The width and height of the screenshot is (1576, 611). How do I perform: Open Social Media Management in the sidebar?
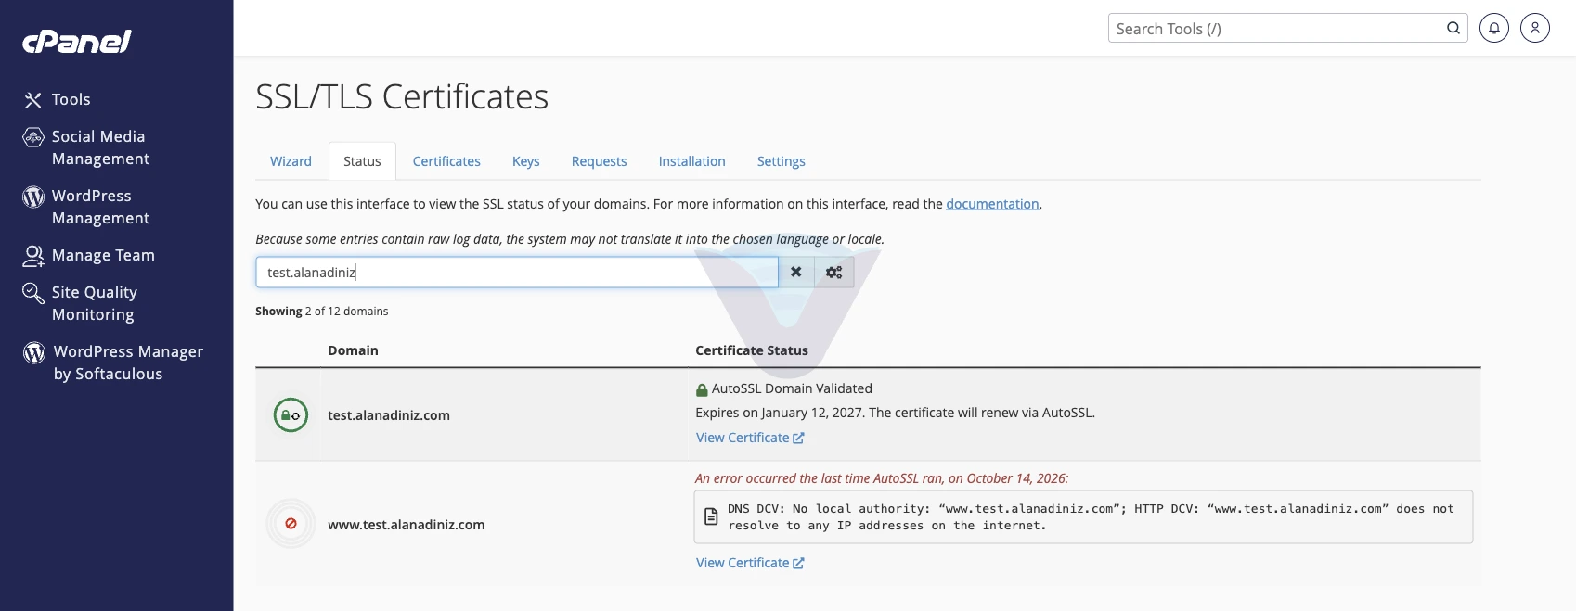[100, 148]
